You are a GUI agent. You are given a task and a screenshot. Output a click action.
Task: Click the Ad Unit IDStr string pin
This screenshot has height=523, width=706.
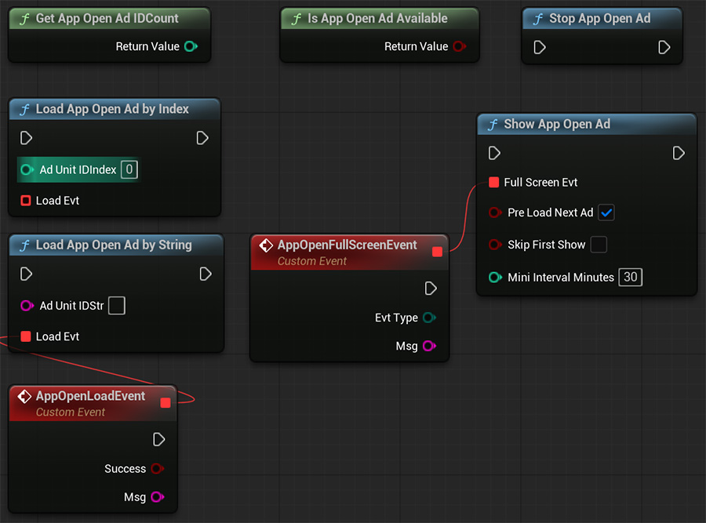click(27, 306)
